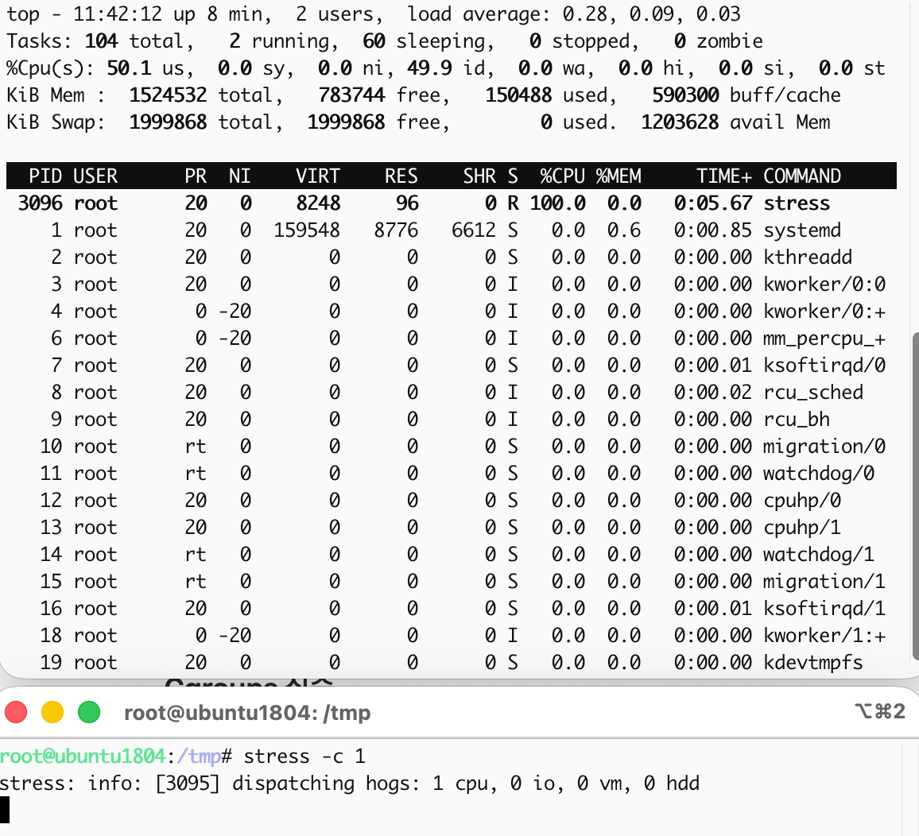Image resolution: width=919 pixels, height=836 pixels.
Task: Click the COMMAND column header
Action: tap(802, 176)
